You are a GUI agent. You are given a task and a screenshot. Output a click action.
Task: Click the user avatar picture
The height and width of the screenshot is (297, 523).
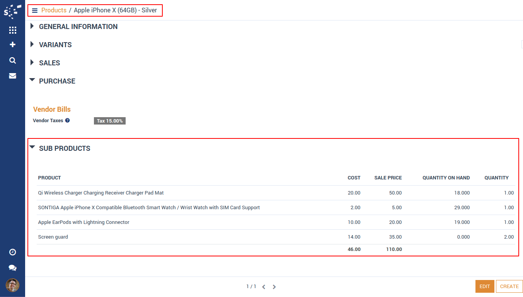point(12,285)
